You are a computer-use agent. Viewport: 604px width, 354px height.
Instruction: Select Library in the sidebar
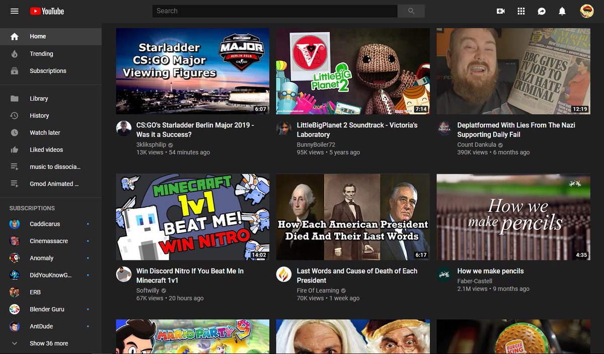coord(51,99)
